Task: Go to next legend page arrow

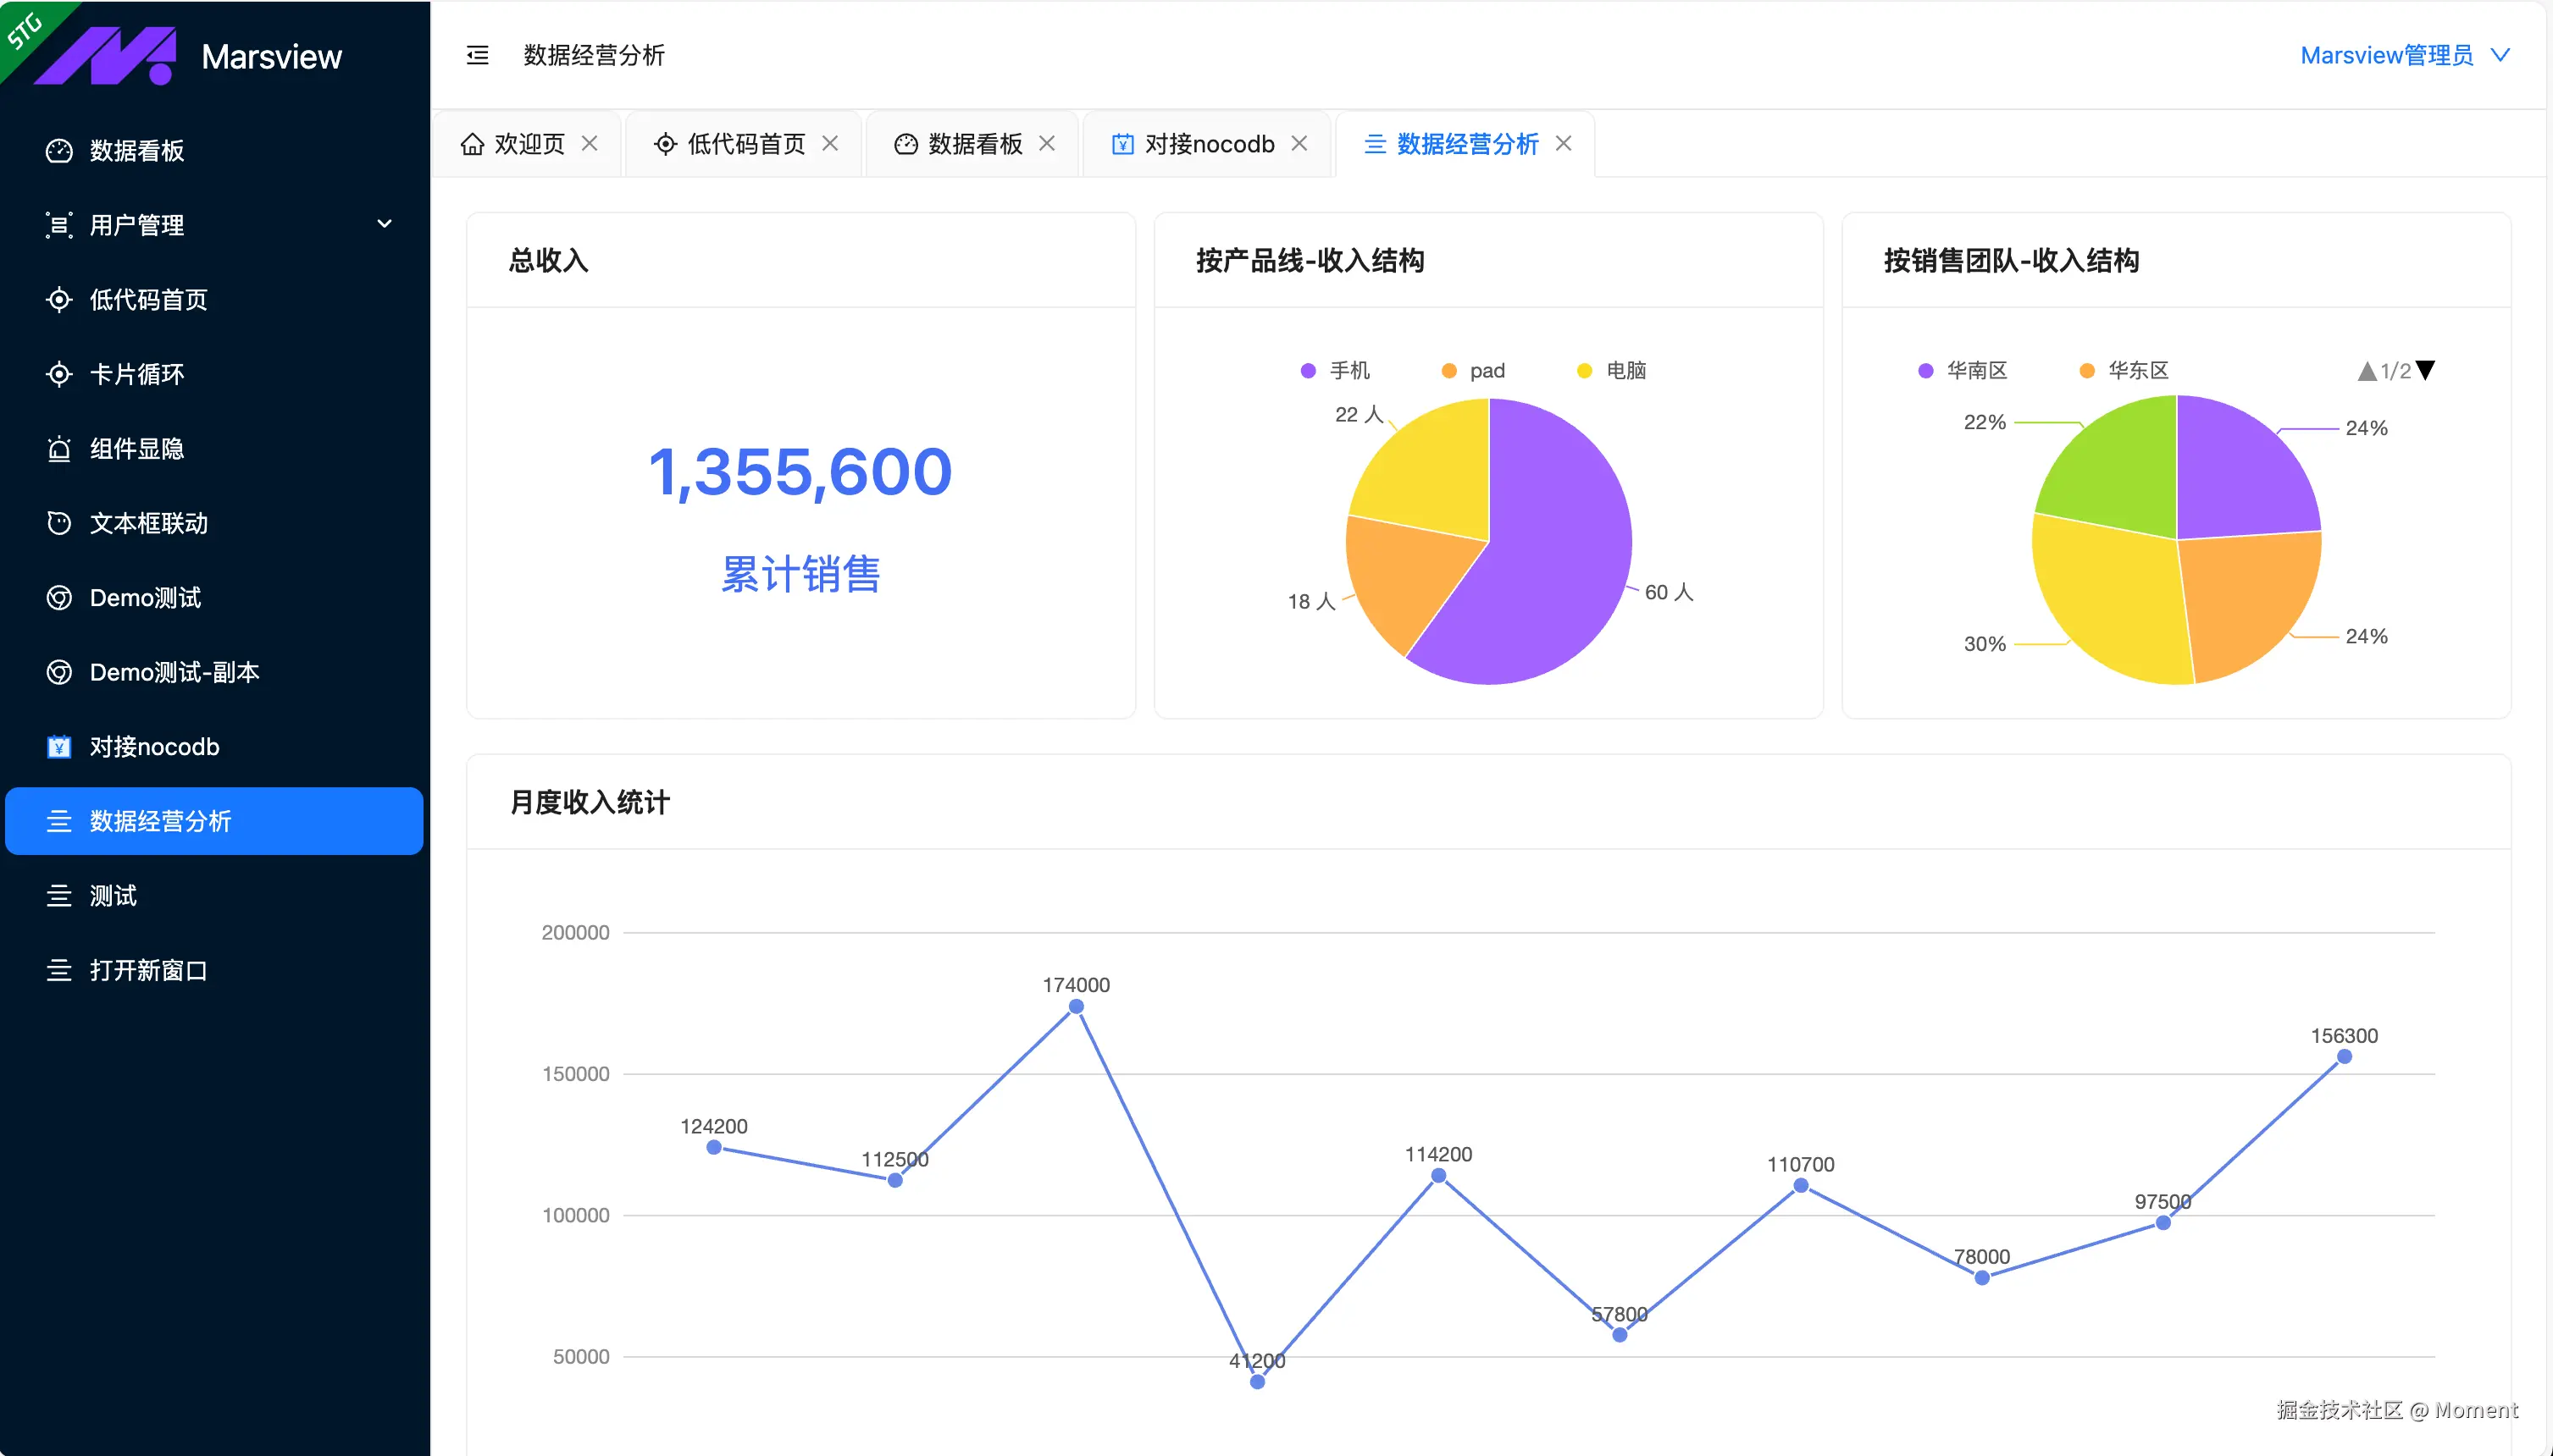Action: pos(2426,371)
